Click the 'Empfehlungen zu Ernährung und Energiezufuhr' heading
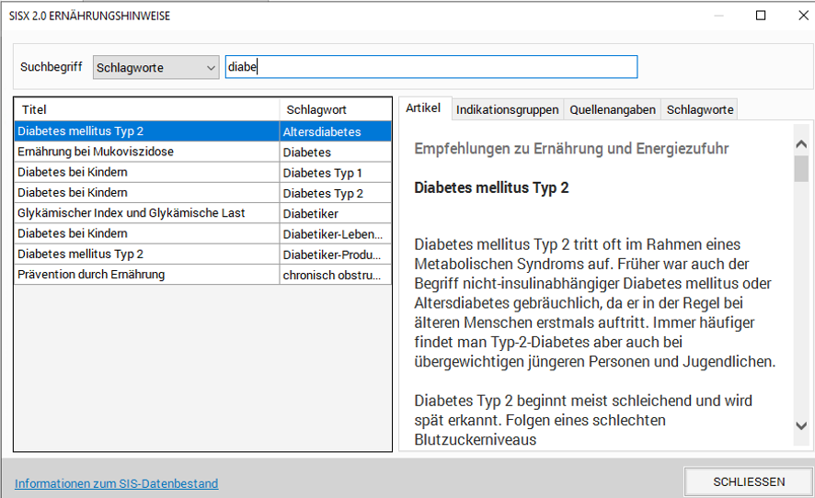The height and width of the screenshot is (498, 815). point(571,149)
